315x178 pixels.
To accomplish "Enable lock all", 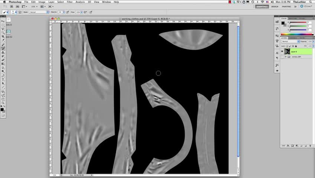I will [296, 46].
